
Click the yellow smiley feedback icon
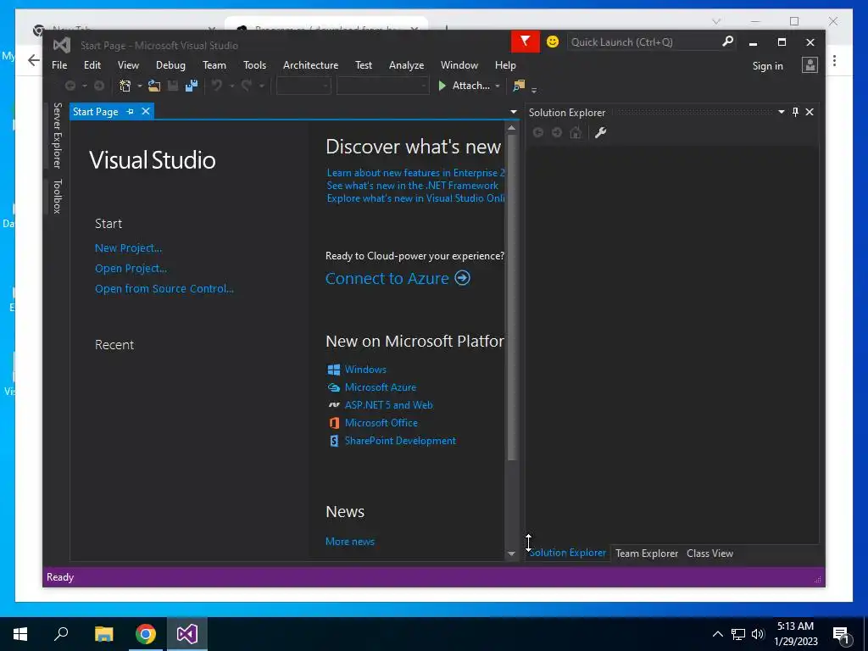553,42
